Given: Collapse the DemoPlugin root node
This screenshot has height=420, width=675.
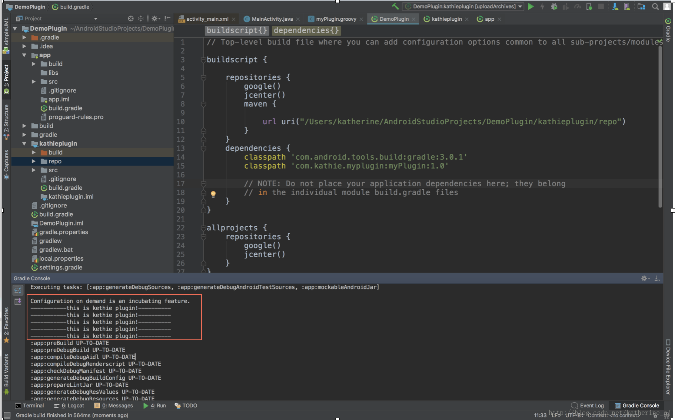Looking at the screenshot, I should [x=15, y=28].
